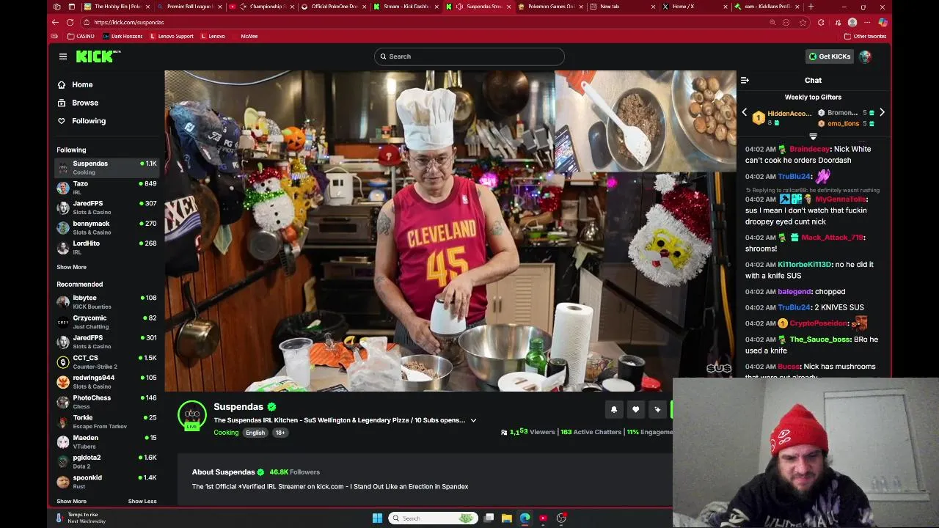Open pgldota2 recommended channel
This screenshot has height=528, width=939.
[107, 461]
